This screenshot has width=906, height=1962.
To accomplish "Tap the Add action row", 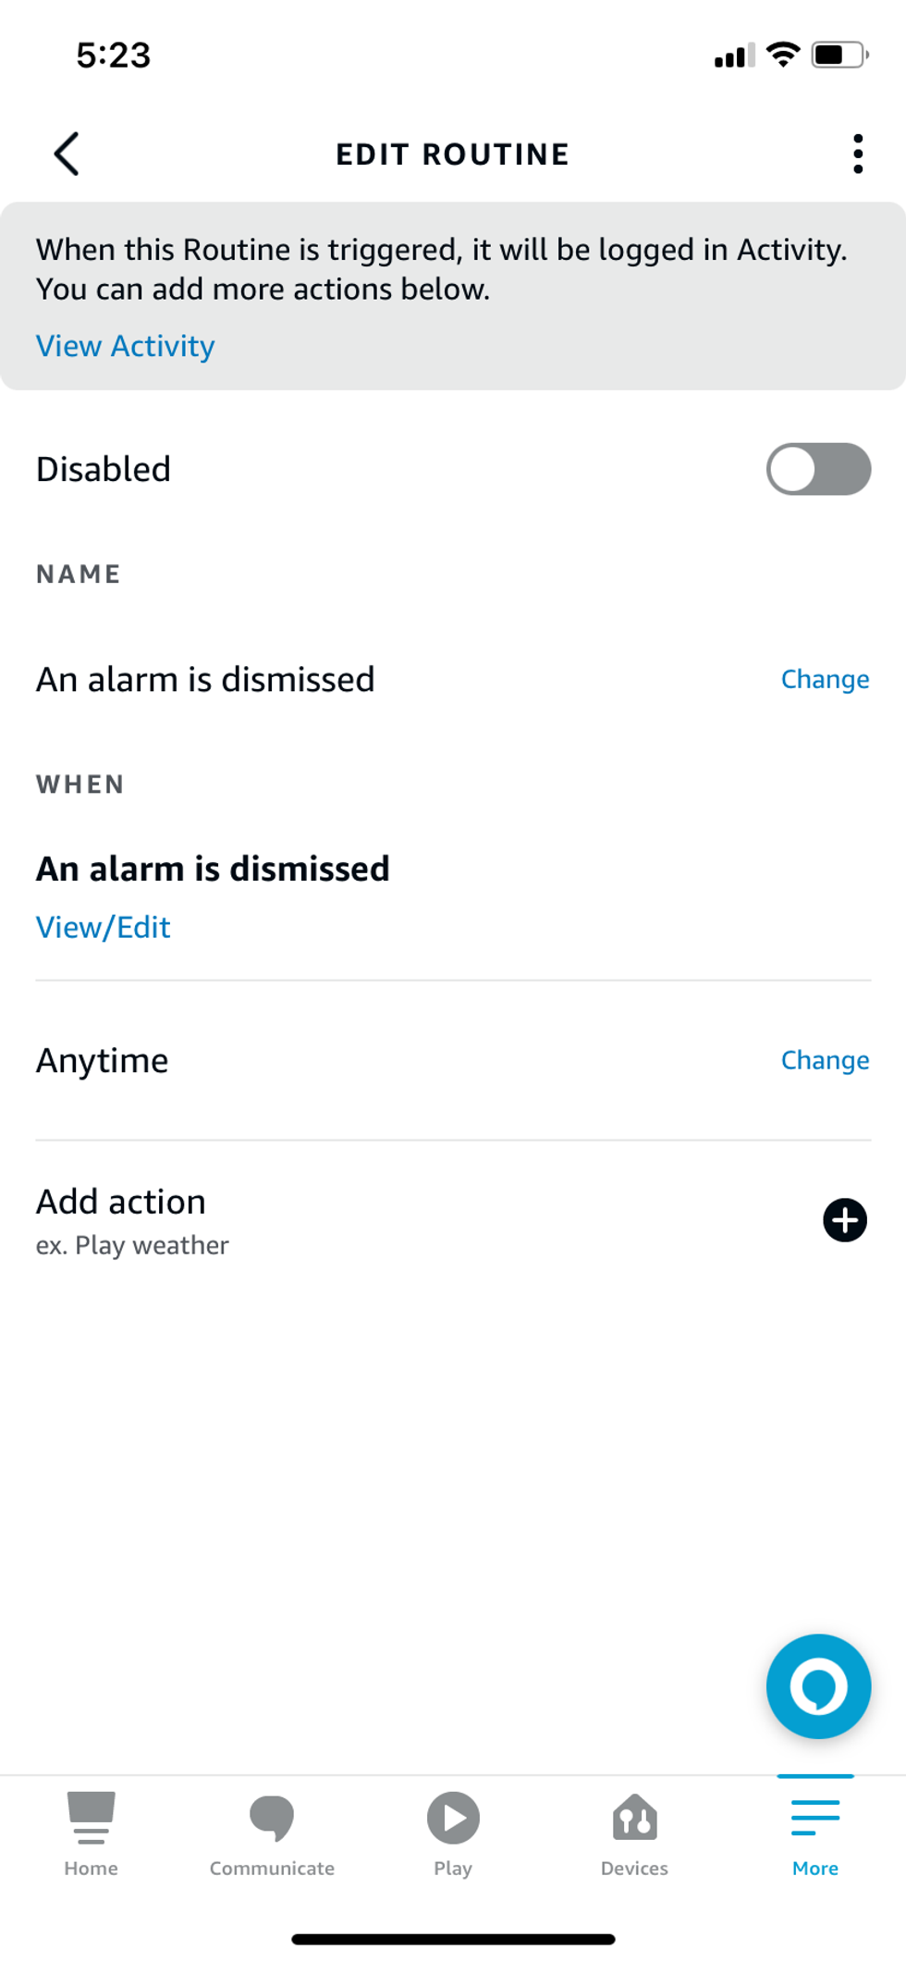I will coord(121,1201).
